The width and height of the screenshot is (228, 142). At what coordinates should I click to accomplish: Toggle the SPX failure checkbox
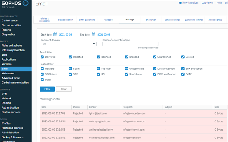coord(42,74)
